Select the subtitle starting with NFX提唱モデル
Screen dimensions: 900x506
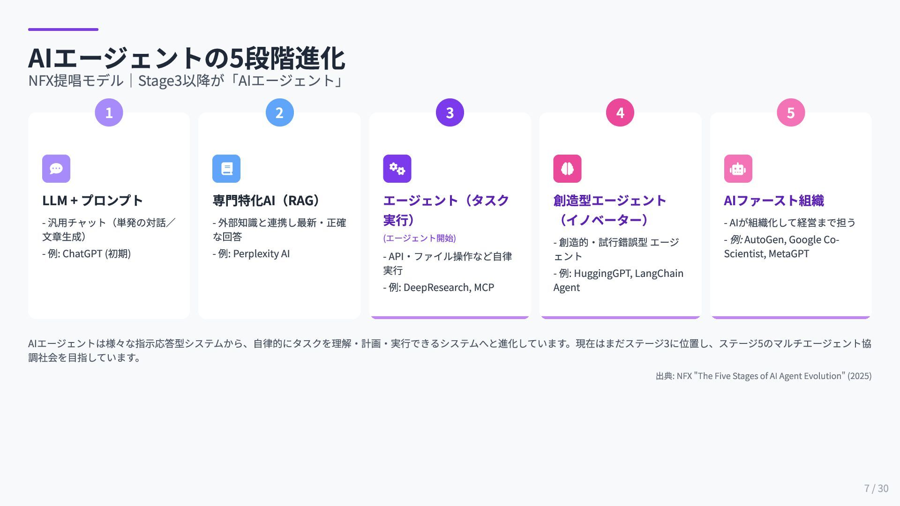[187, 81]
